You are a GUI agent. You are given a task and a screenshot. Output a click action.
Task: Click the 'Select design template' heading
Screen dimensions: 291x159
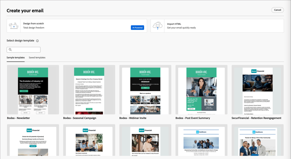tap(21, 40)
